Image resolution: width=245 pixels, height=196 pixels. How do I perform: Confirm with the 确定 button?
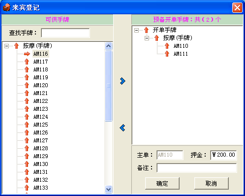point(162,183)
